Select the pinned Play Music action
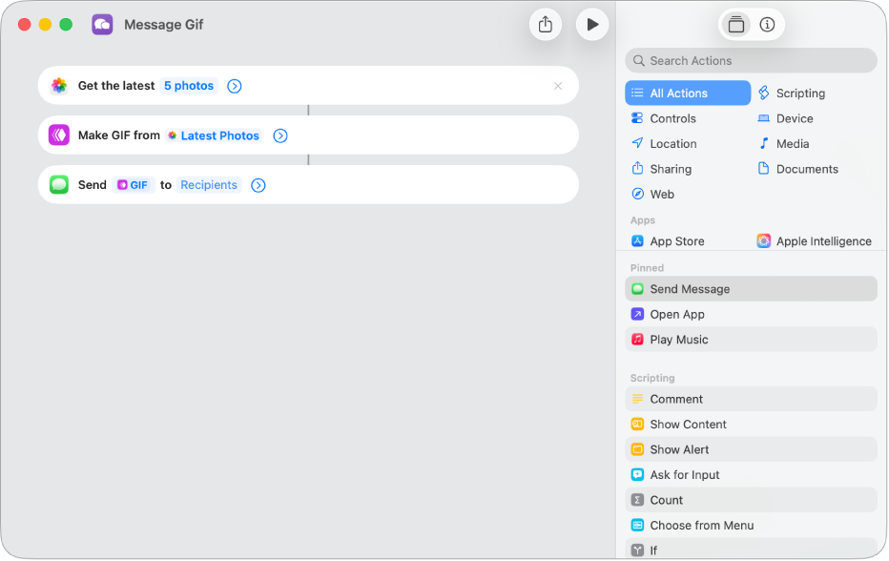Viewport: 889px width, 561px height. 751,340
